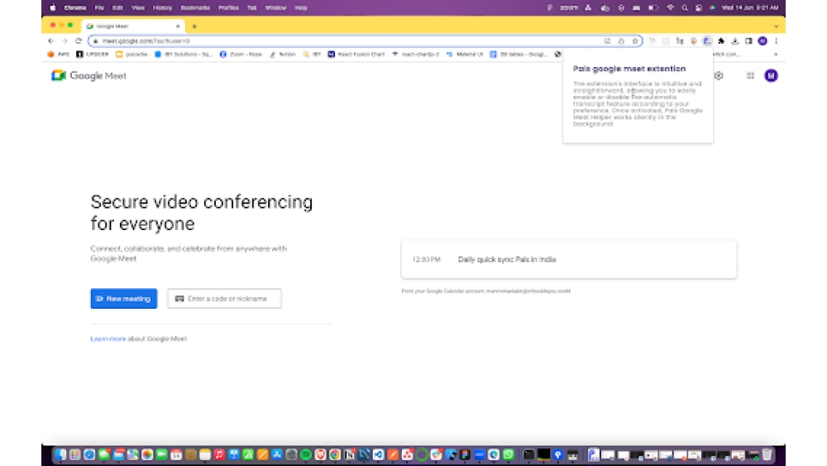This screenshot has width=827, height=466.
Task: Open Spotify from the Dock
Action: coord(306,454)
